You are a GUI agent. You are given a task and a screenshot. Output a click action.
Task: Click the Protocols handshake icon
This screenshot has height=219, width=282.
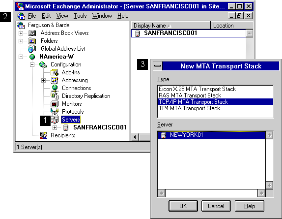[55, 112]
